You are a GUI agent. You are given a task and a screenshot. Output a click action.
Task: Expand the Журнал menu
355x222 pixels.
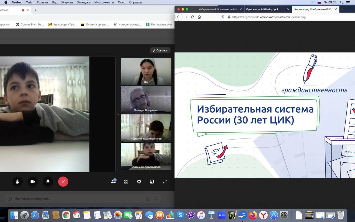tap(67, 2)
